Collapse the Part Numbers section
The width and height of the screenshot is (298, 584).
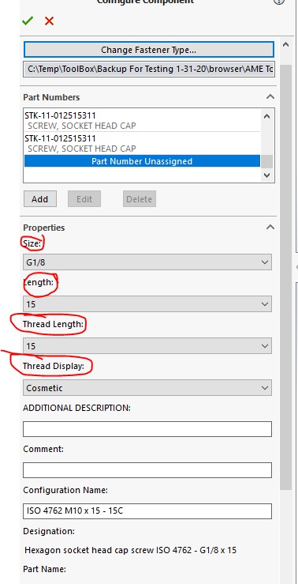[270, 97]
